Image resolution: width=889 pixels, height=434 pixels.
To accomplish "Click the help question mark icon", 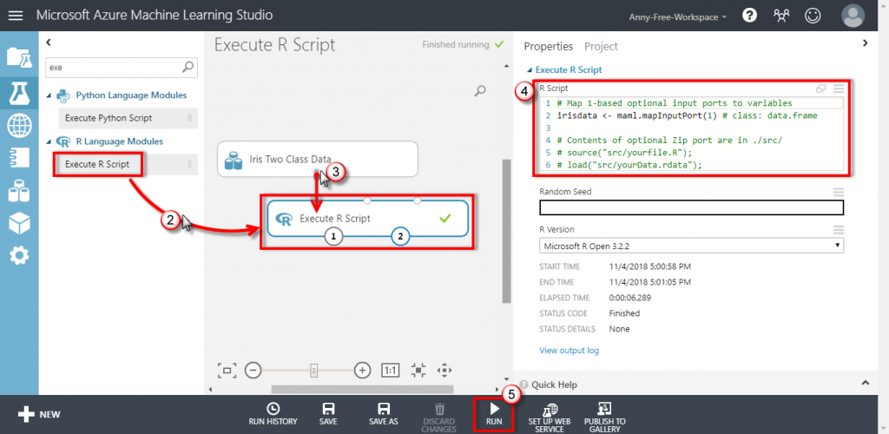I will tap(749, 16).
